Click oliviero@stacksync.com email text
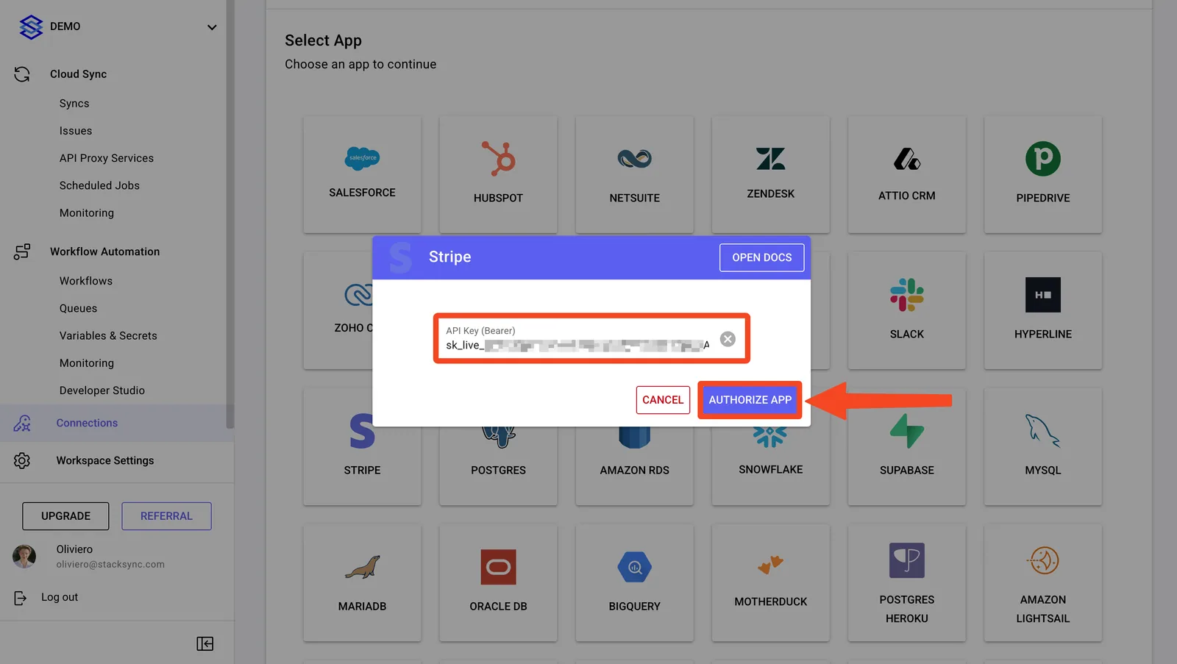 pyautogui.click(x=110, y=565)
